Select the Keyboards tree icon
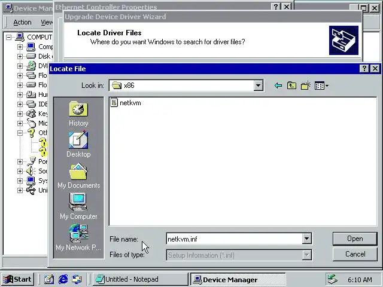 coord(31,114)
